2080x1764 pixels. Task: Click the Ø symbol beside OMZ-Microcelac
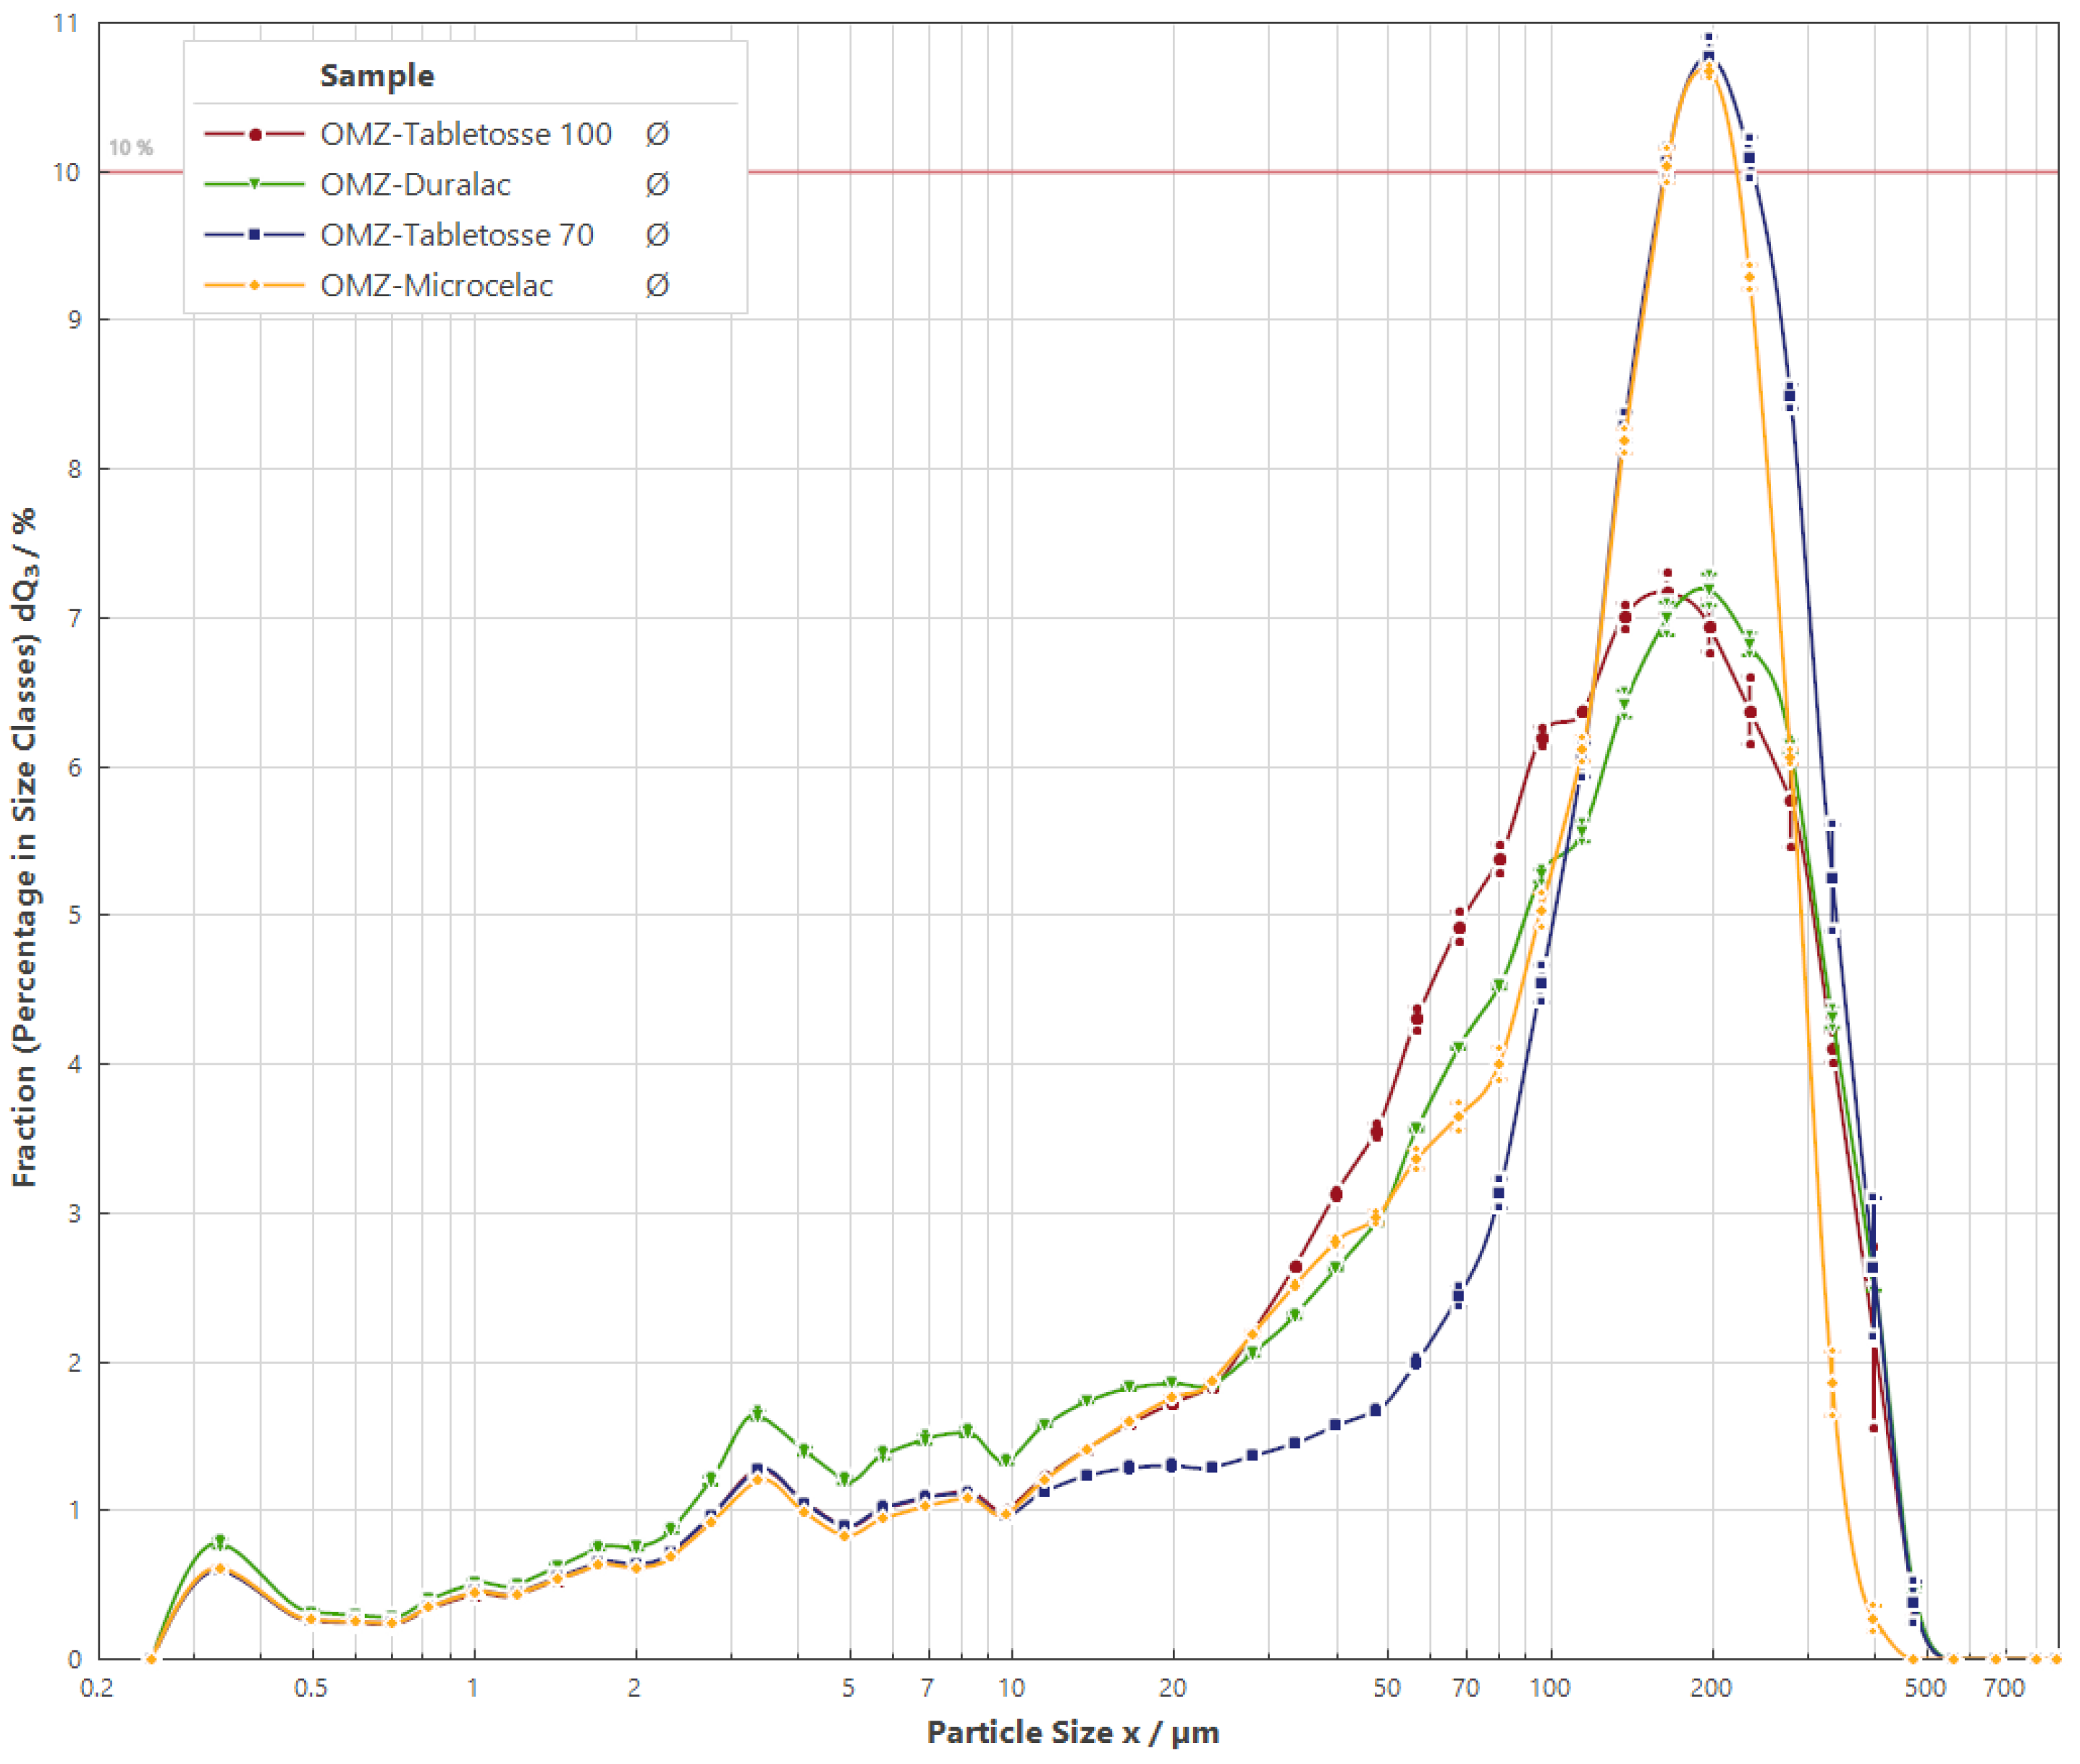tap(657, 286)
